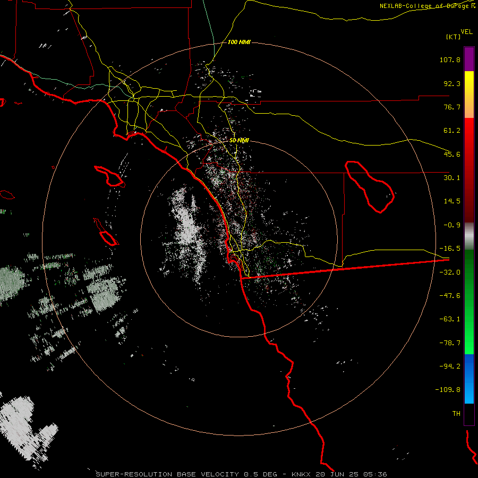
Task: Click the -109.8 velocity scale value
Action: tap(448, 390)
